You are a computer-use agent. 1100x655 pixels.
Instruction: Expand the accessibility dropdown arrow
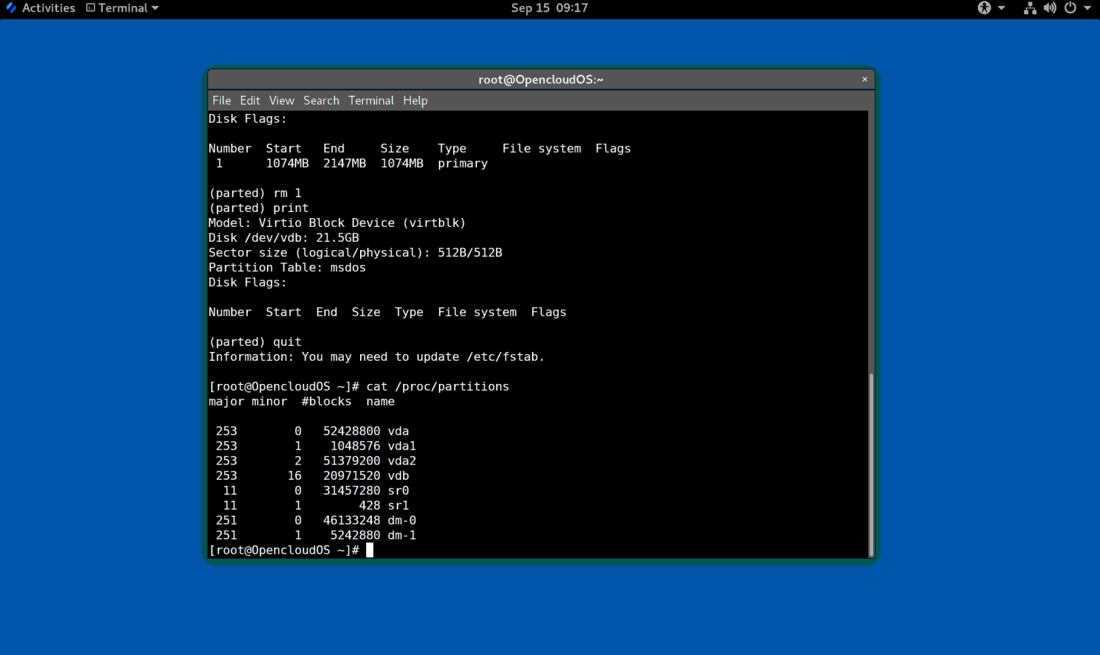[1001, 8]
